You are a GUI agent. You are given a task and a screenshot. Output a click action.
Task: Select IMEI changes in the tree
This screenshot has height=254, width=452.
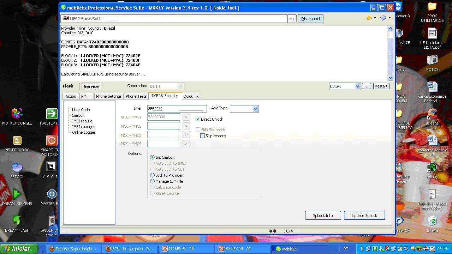pyautogui.click(x=84, y=127)
